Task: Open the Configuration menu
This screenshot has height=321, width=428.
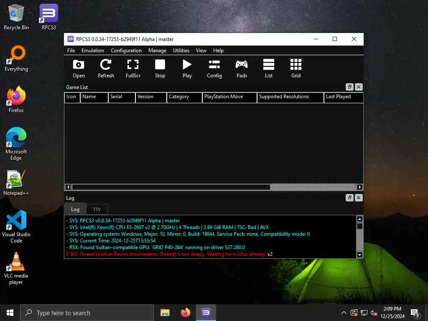Action: tap(126, 51)
